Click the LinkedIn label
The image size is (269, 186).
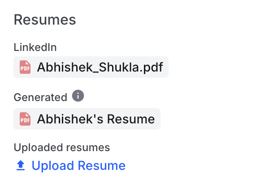[x=35, y=47]
